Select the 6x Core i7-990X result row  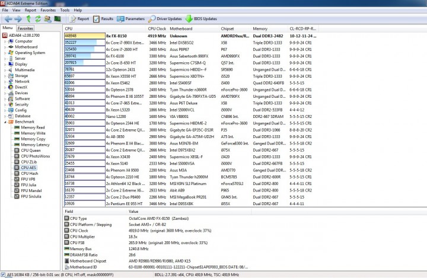click(190, 43)
